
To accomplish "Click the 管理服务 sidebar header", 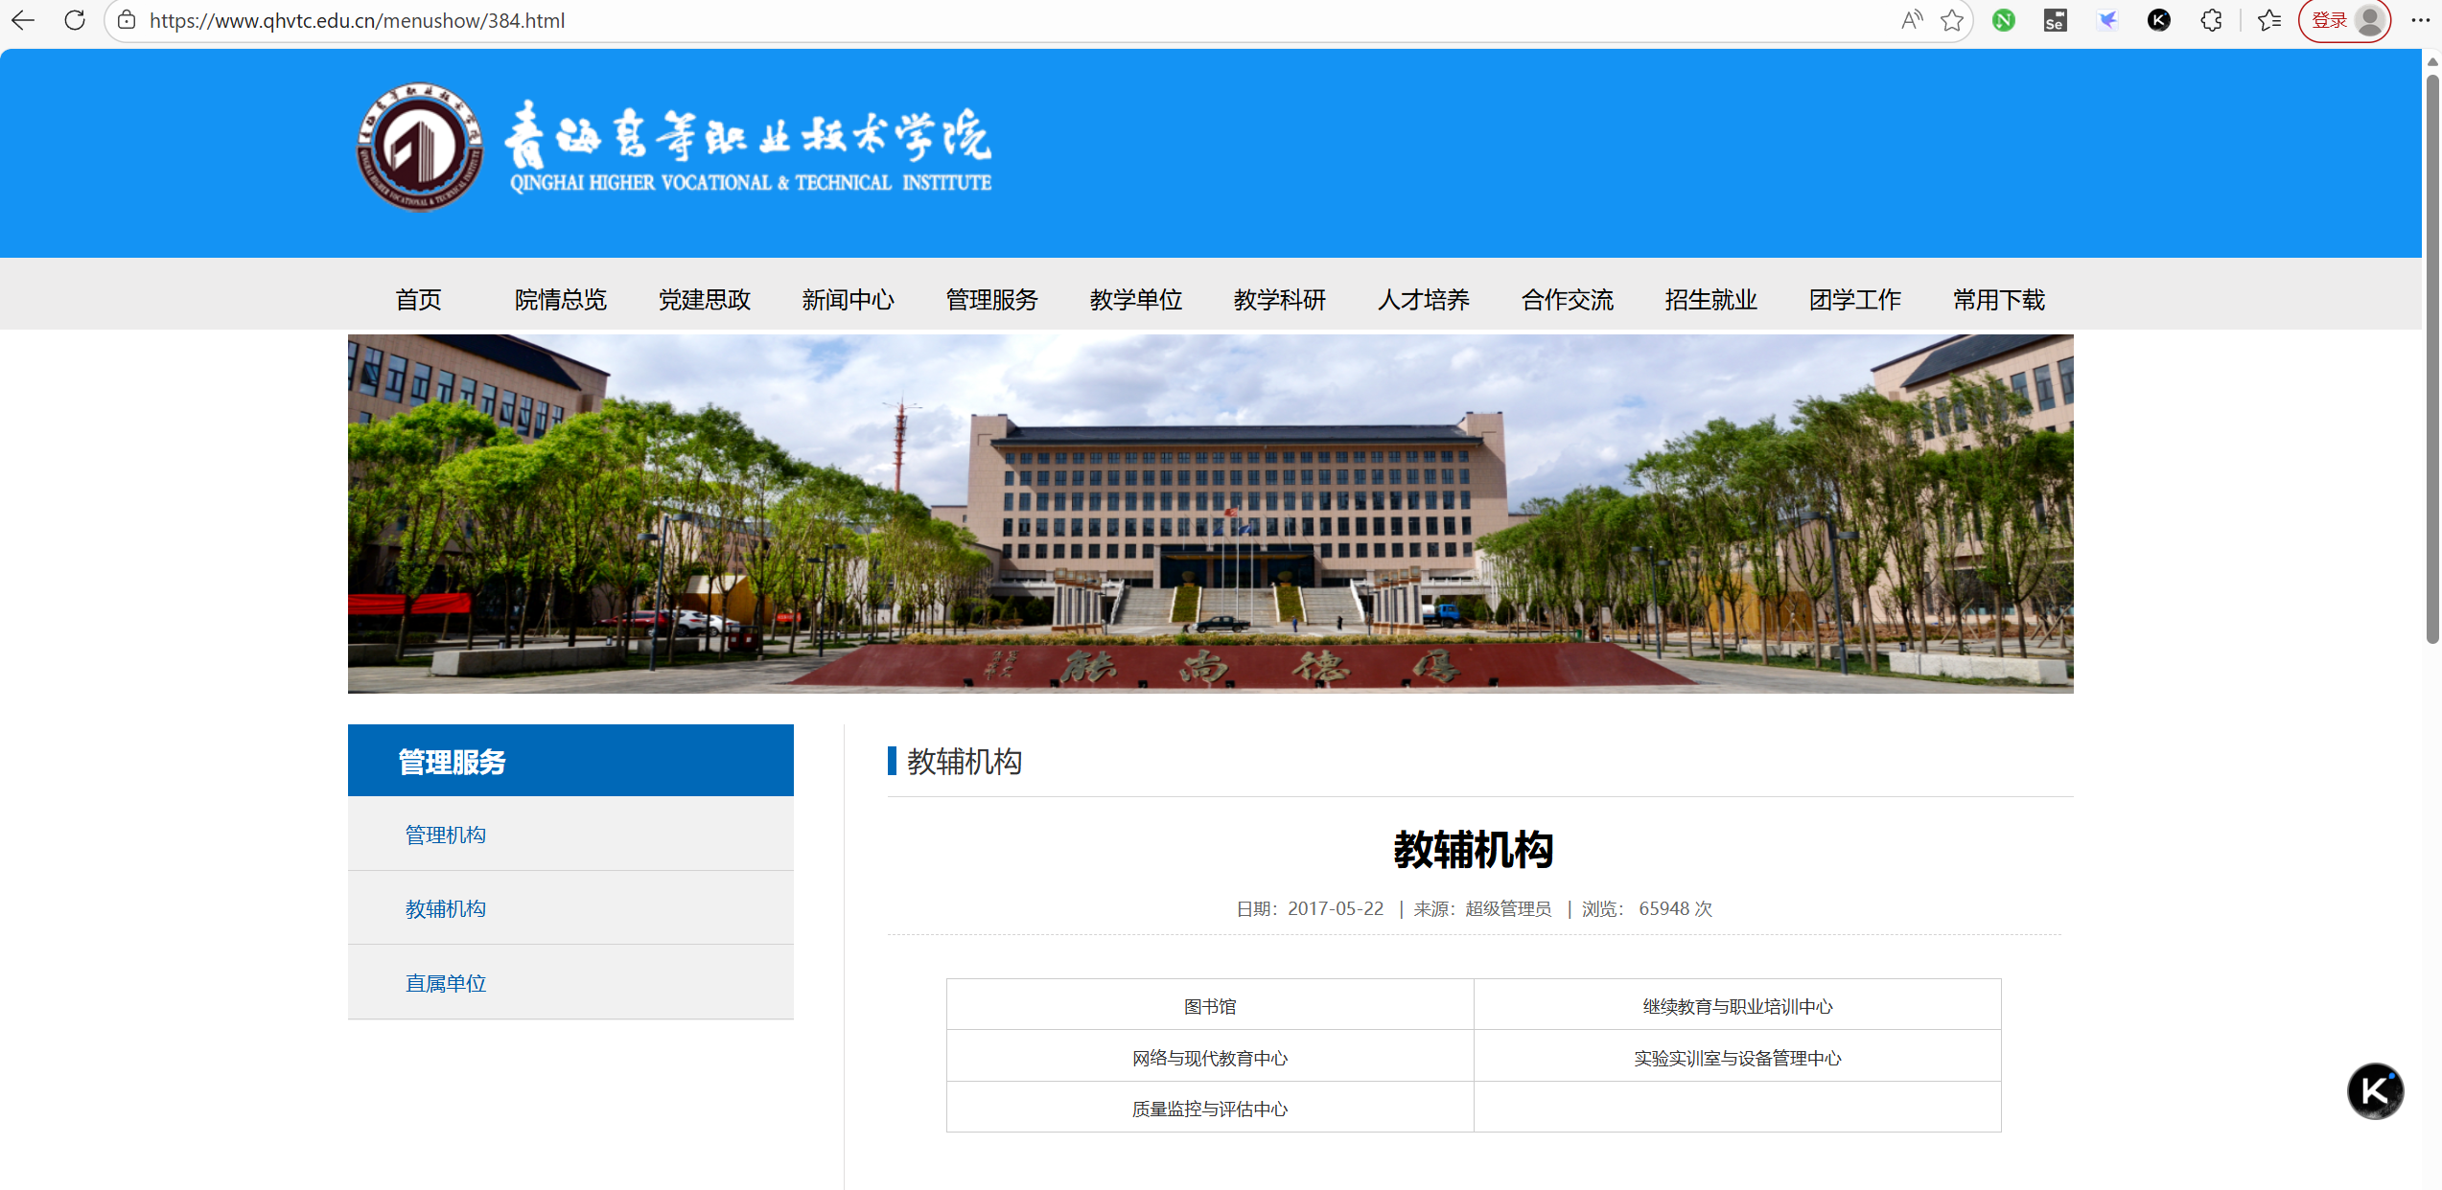I will pyautogui.click(x=570, y=761).
